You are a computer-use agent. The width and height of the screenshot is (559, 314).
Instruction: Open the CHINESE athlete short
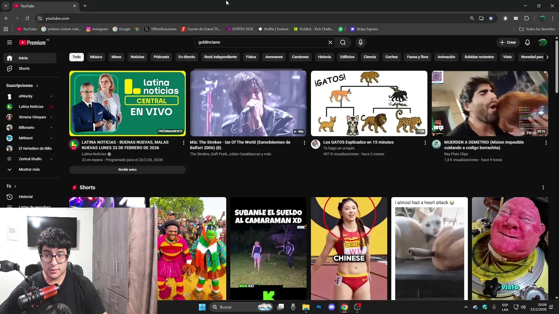point(349,249)
